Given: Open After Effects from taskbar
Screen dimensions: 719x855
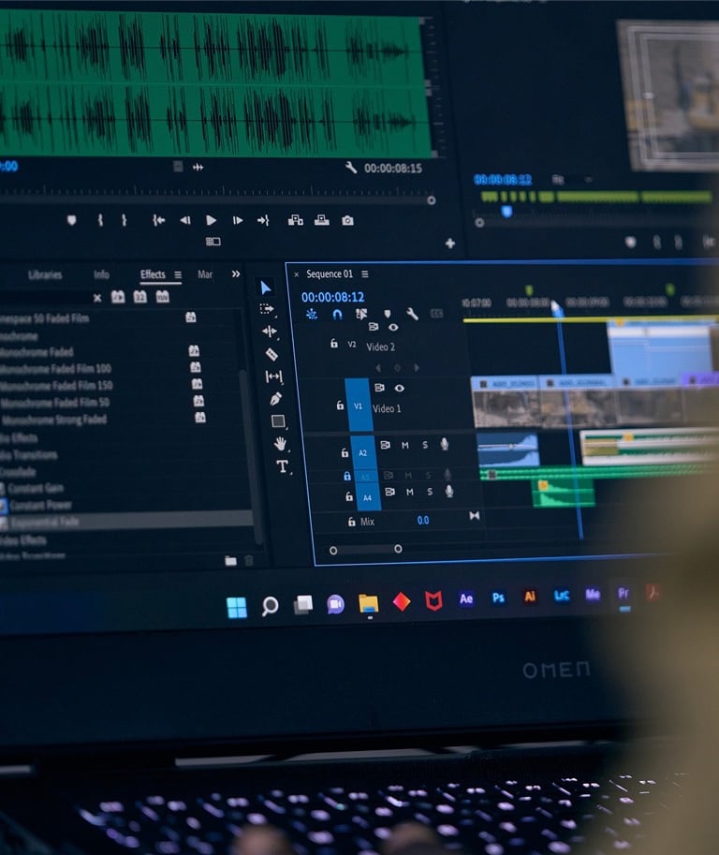Looking at the screenshot, I should click(466, 598).
